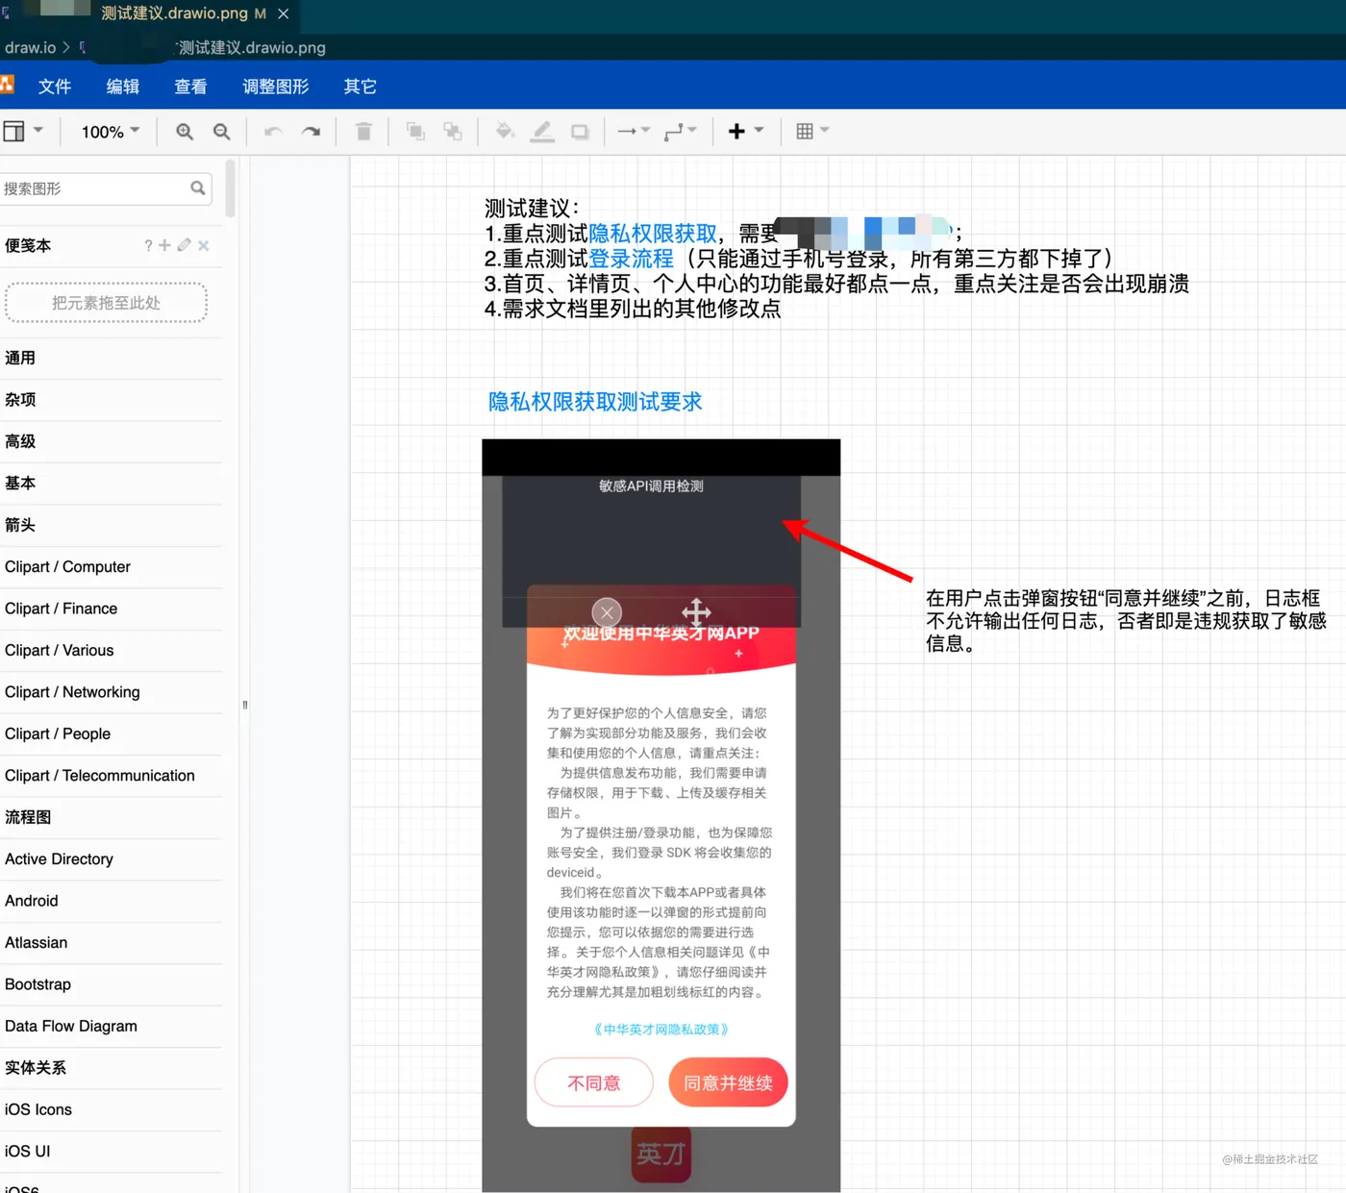1346x1193 pixels.
Task: Click the sidebar vertical scrollbar
Action: pyautogui.click(x=231, y=188)
